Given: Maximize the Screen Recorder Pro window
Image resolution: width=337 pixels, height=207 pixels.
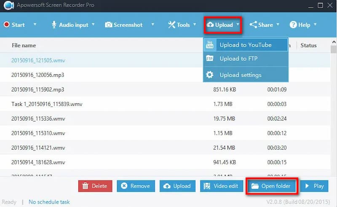Looking at the screenshot, I should click(320, 5).
